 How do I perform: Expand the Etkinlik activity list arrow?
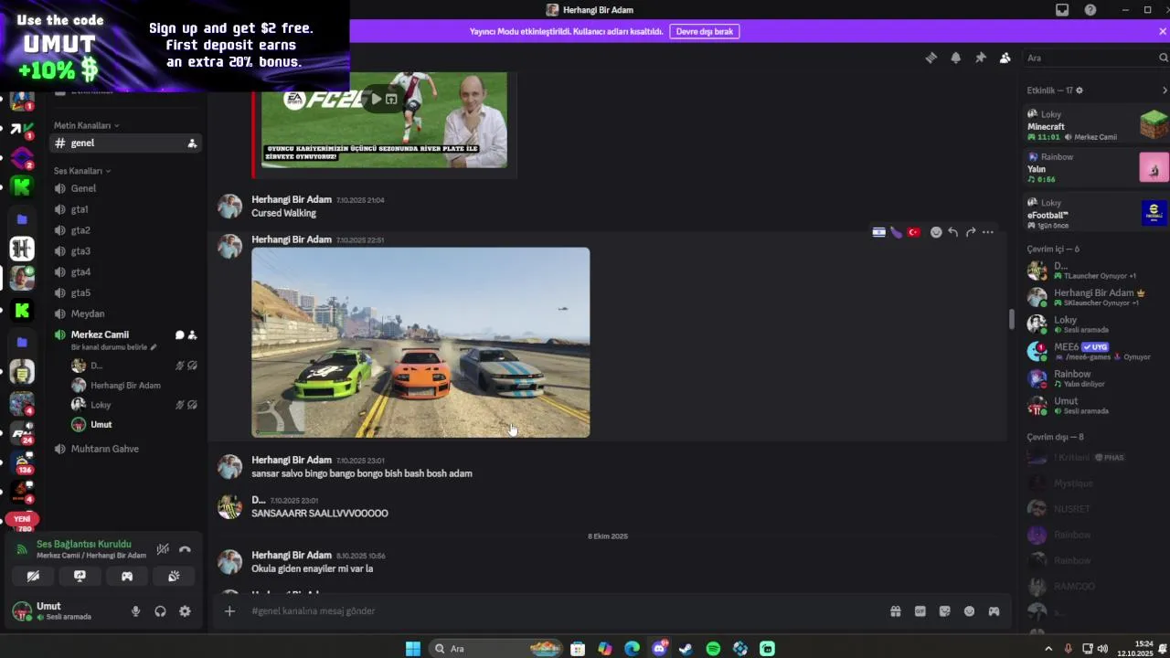coord(1164,90)
